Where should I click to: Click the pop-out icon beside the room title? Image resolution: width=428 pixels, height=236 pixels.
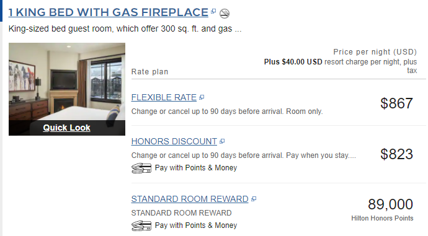tap(213, 11)
